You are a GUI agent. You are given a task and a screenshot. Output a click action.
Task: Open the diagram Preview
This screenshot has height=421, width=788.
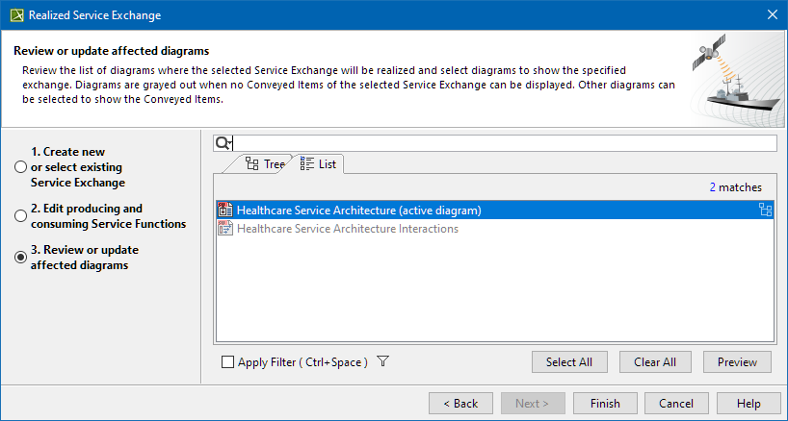coord(737,362)
